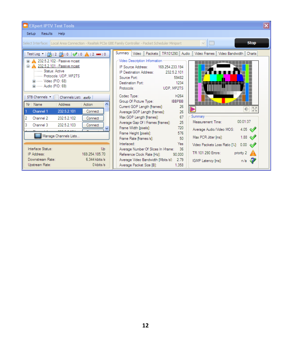Click the red bar failed counter icon
This screenshot has height=354, width=291.
pos(99,54)
